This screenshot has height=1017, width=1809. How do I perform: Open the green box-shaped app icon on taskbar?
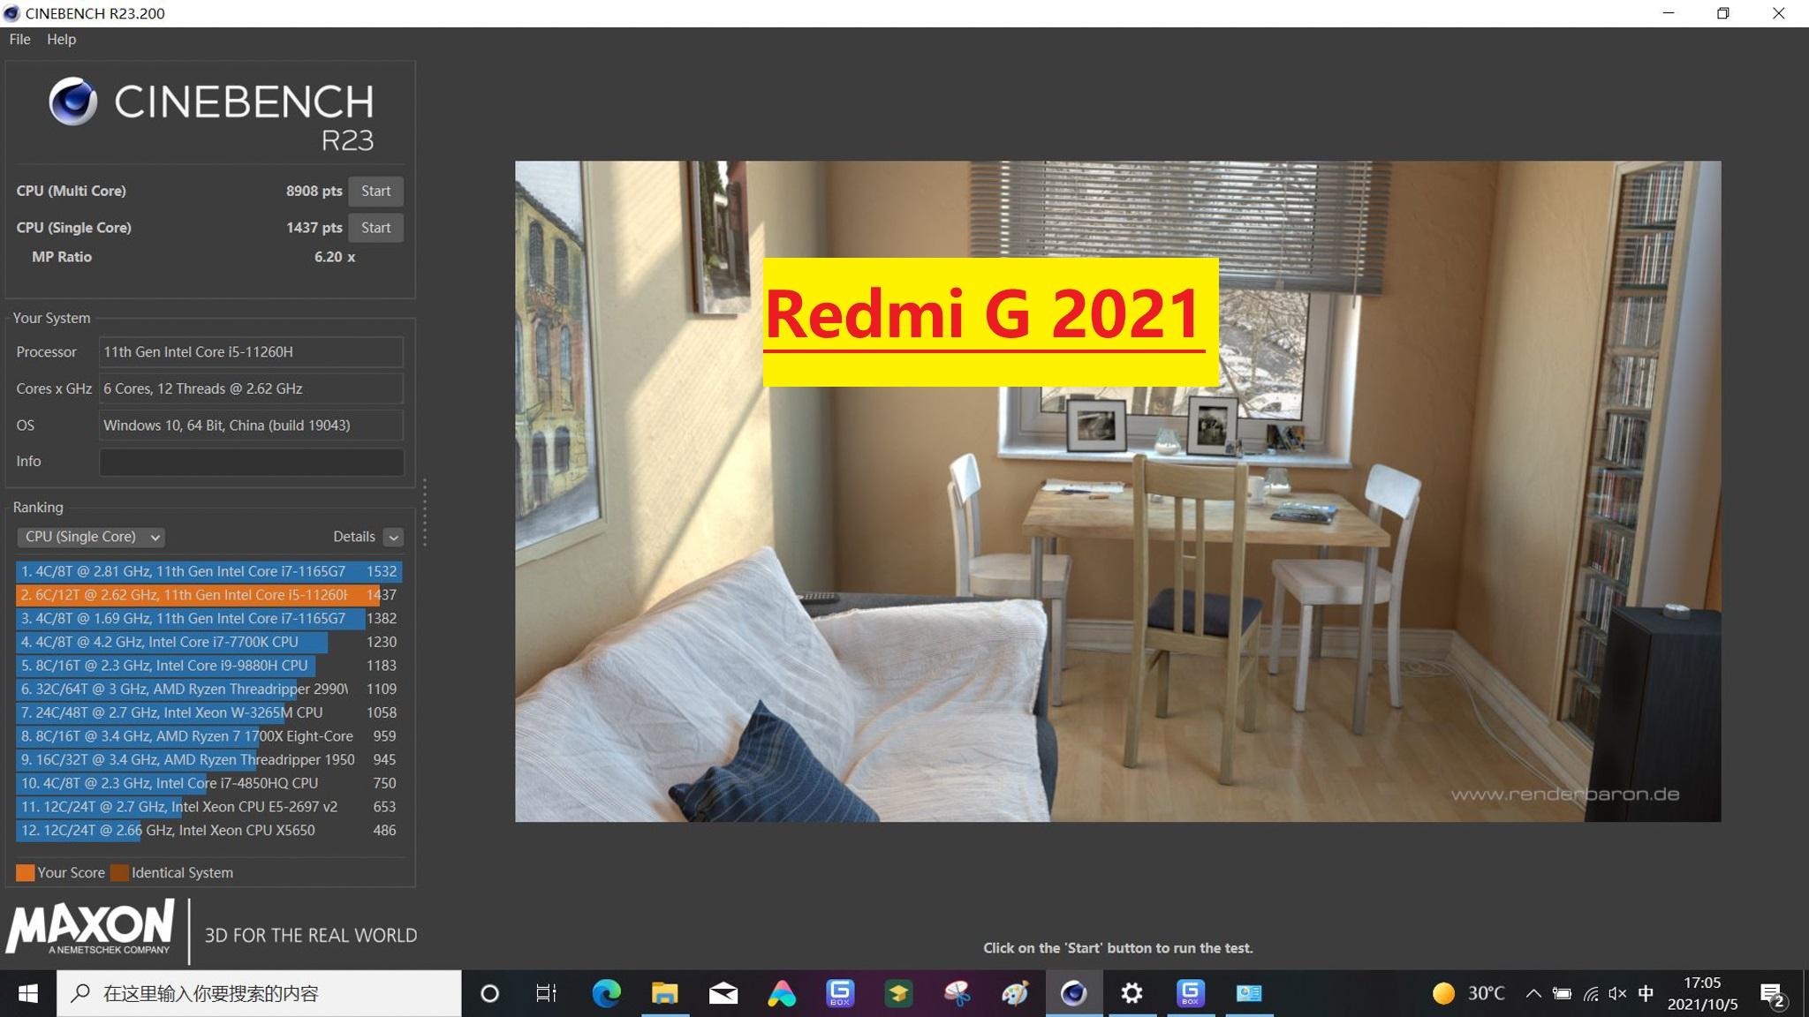898,993
